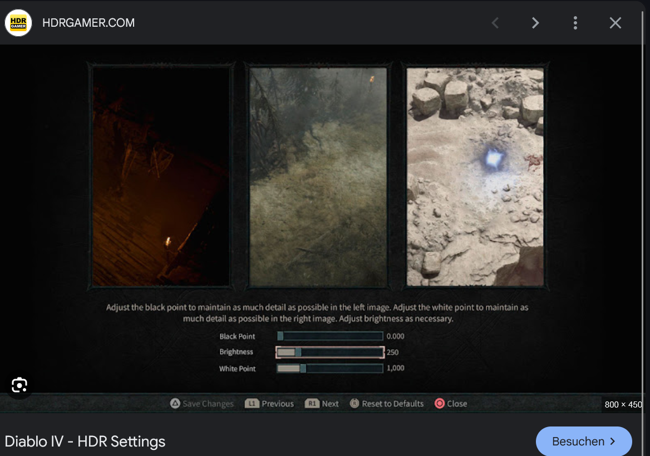Click the L1 Previous button icon
The height and width of the screenshot is (456, 650).
point(252,403)
